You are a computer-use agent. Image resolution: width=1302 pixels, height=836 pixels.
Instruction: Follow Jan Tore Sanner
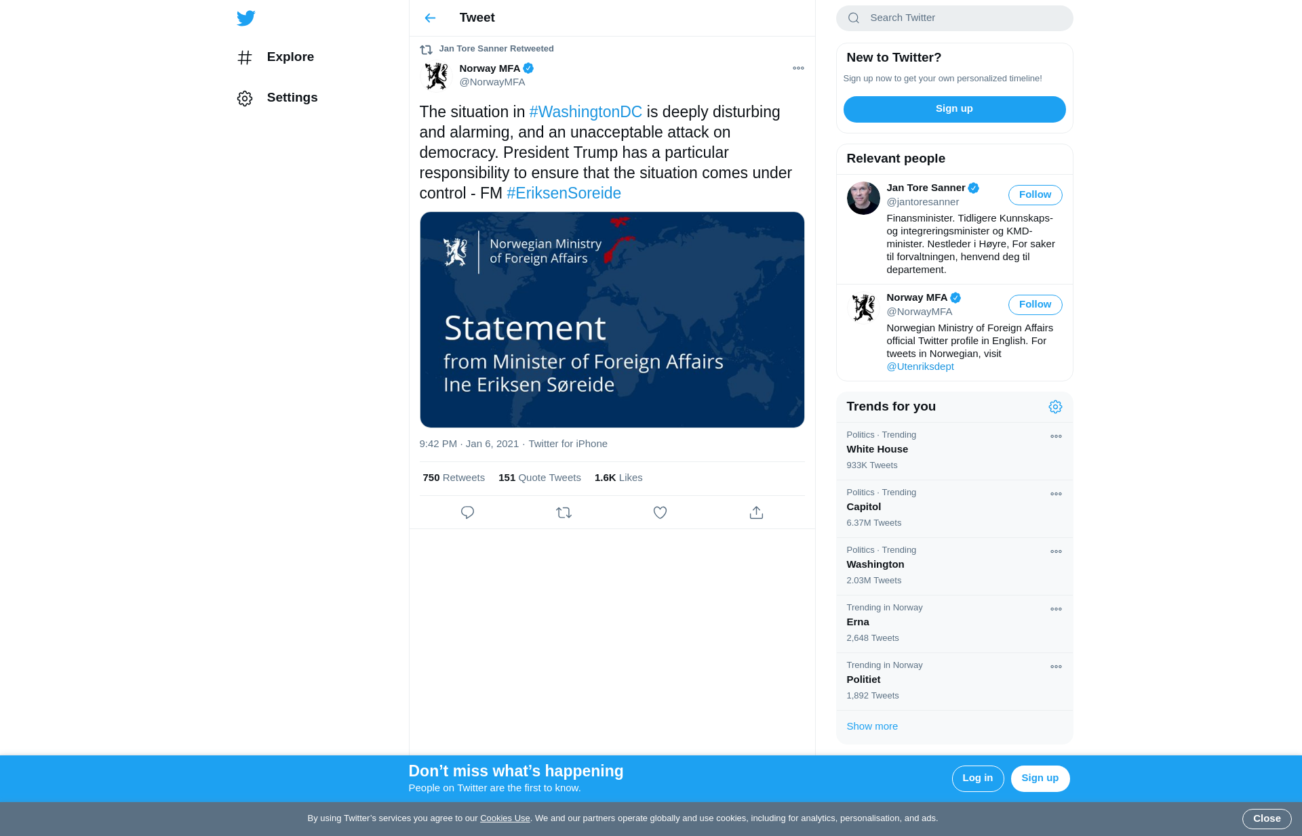(1035, 195)
